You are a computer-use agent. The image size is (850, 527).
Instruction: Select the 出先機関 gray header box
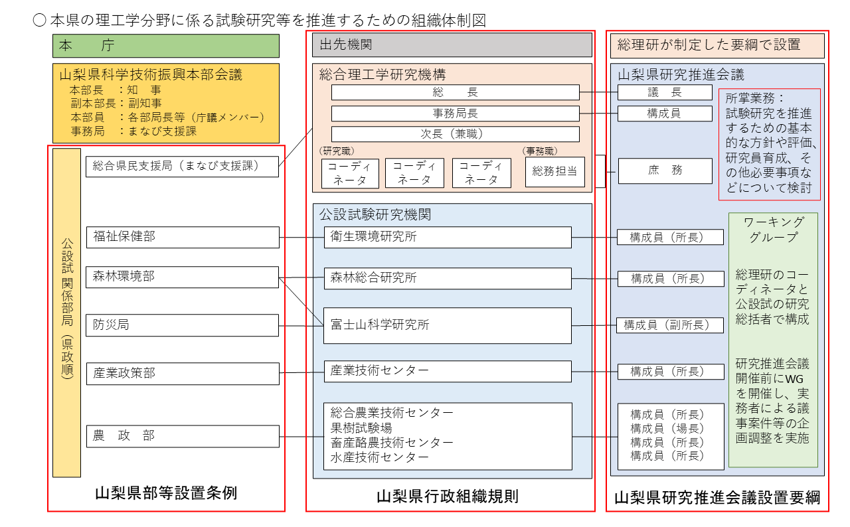tap(452, 45)
